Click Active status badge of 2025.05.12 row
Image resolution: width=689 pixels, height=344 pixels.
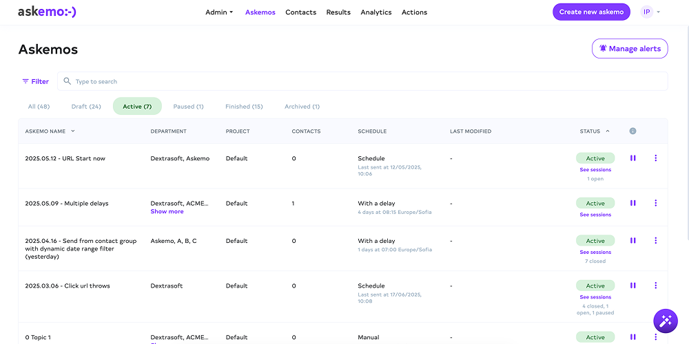[x=595, y=158]
